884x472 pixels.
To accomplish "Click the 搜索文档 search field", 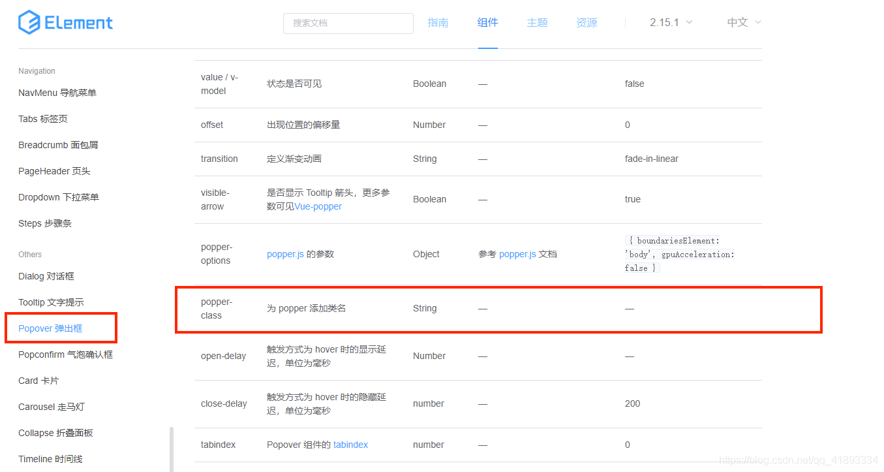I will 348,23.
